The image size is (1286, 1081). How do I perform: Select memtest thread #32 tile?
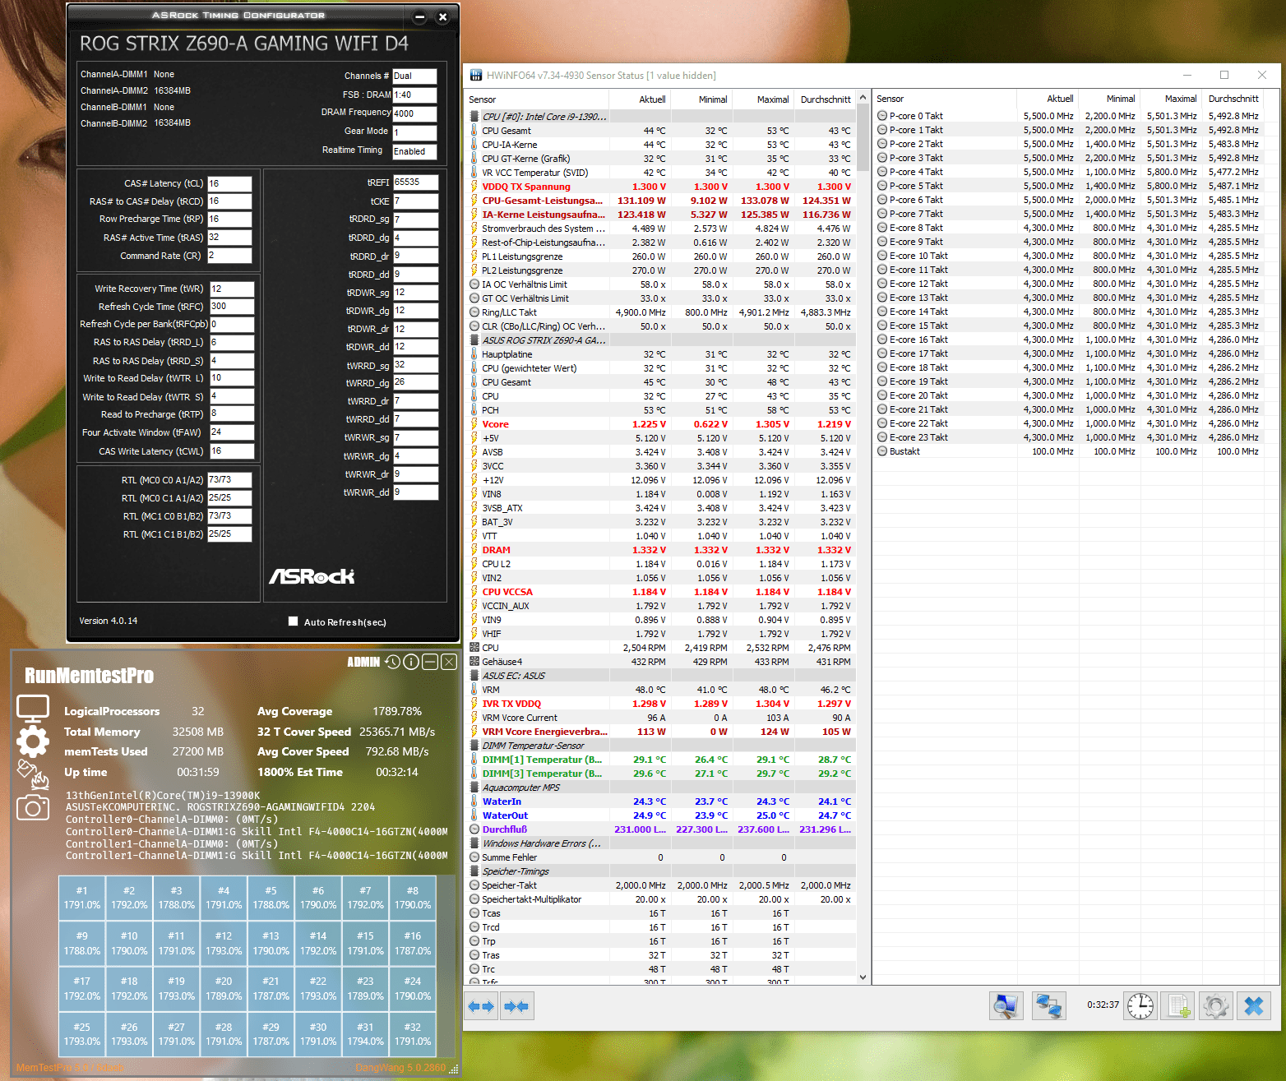(x=413, y=1034)
